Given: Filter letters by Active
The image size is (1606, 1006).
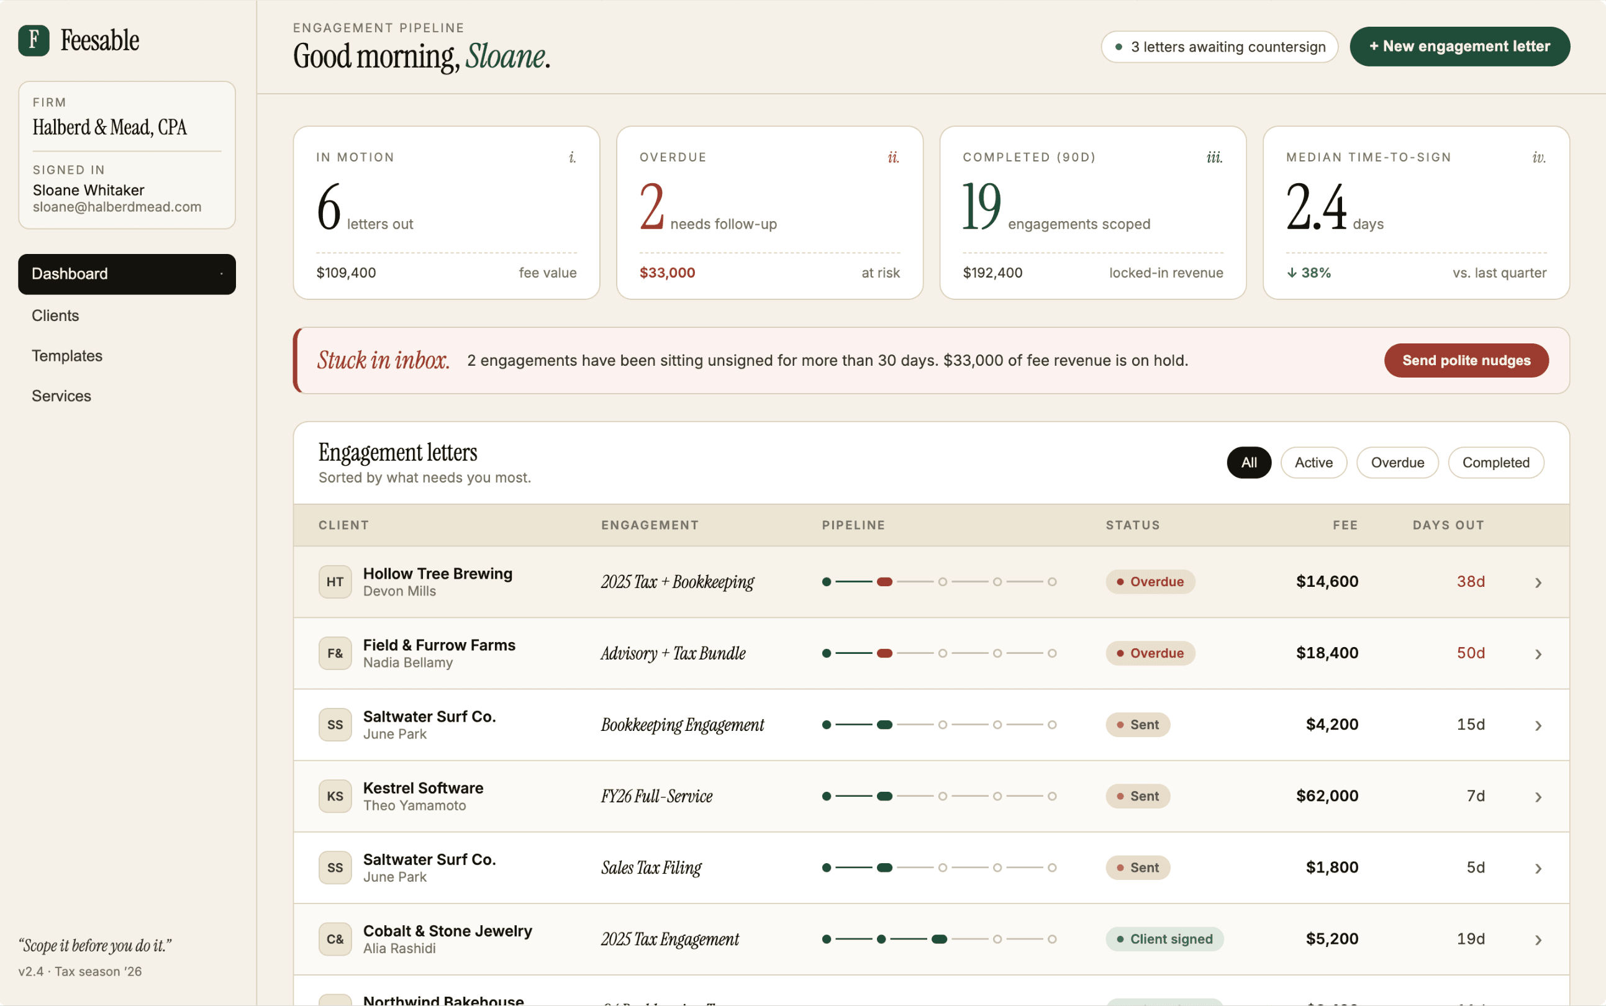Looking at the screenshot, I should [1313, 463].
